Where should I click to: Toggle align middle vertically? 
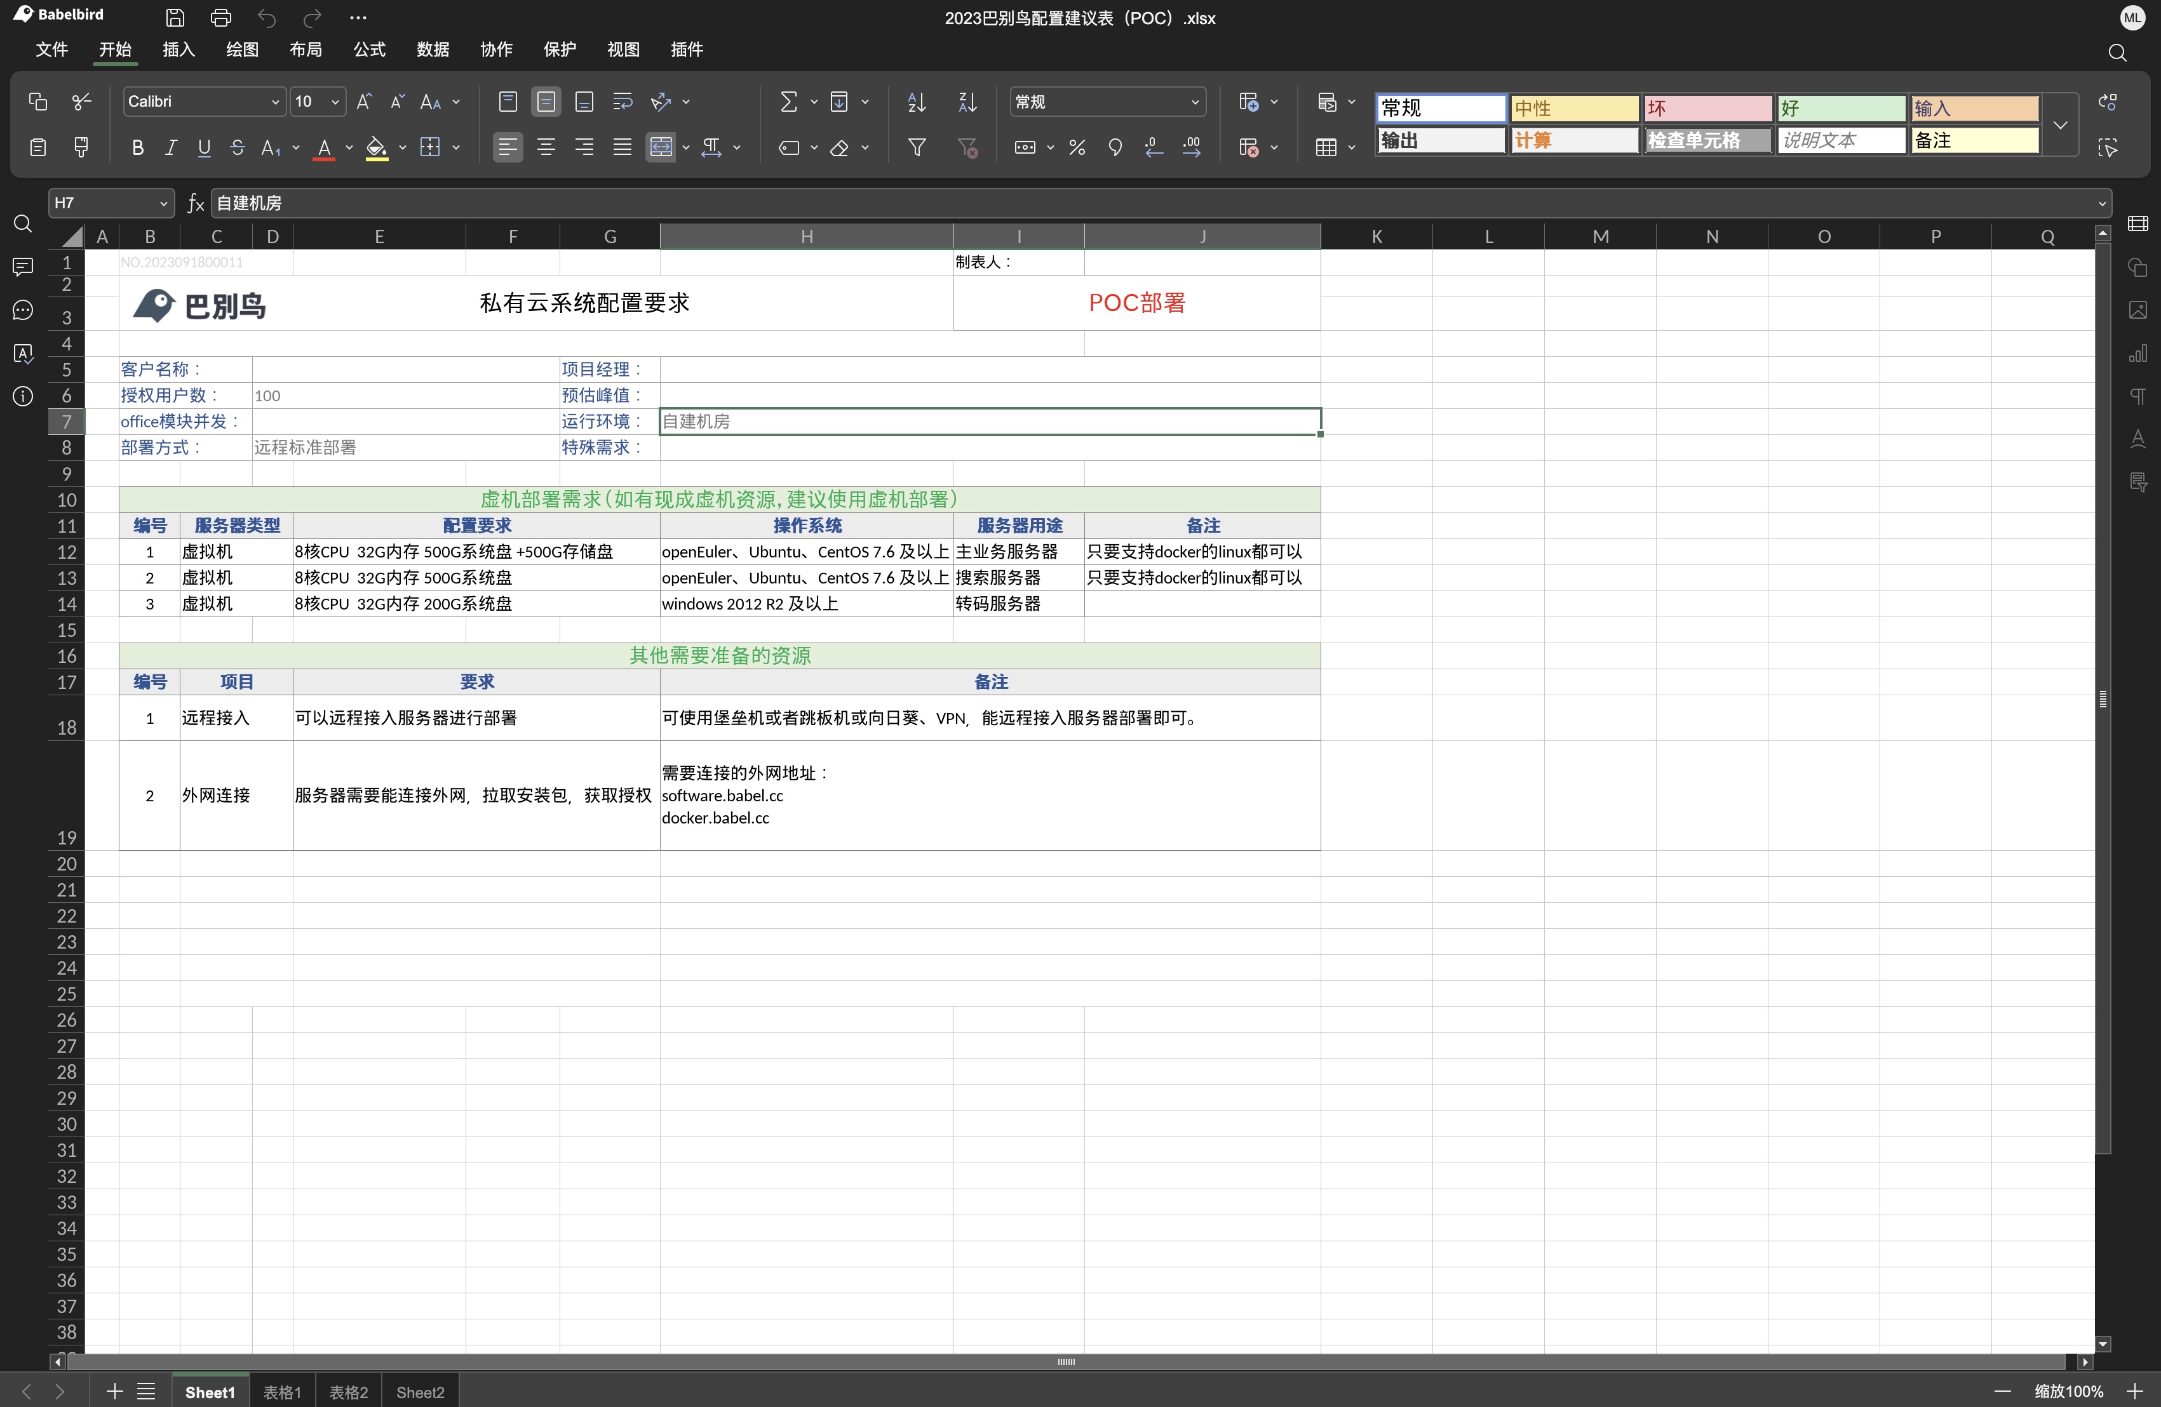click(x=547, y=102)
